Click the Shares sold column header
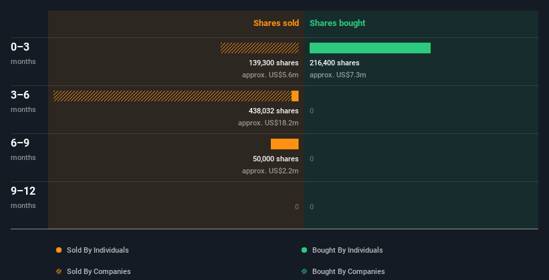 click(x=276, y=23)
